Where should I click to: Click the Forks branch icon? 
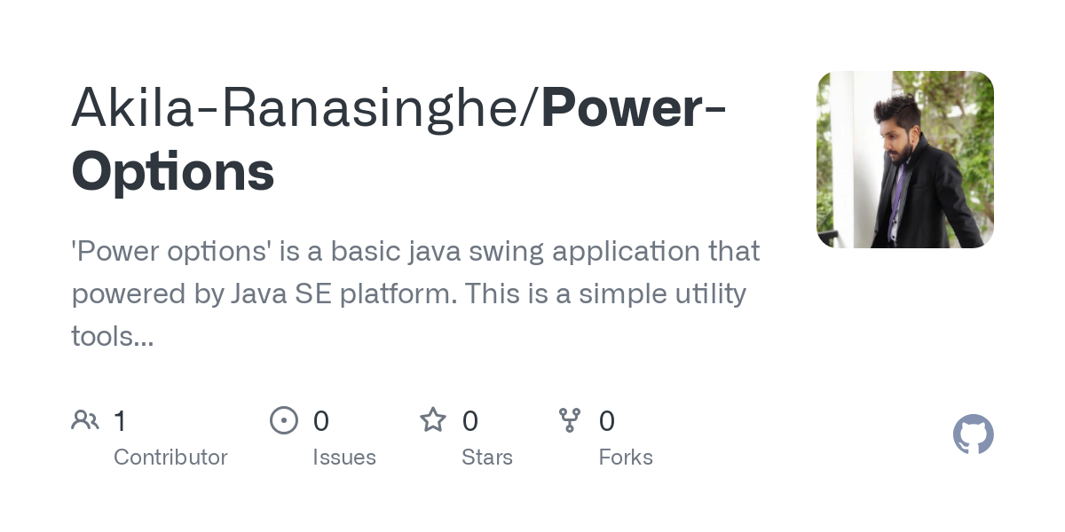[569, 420]
